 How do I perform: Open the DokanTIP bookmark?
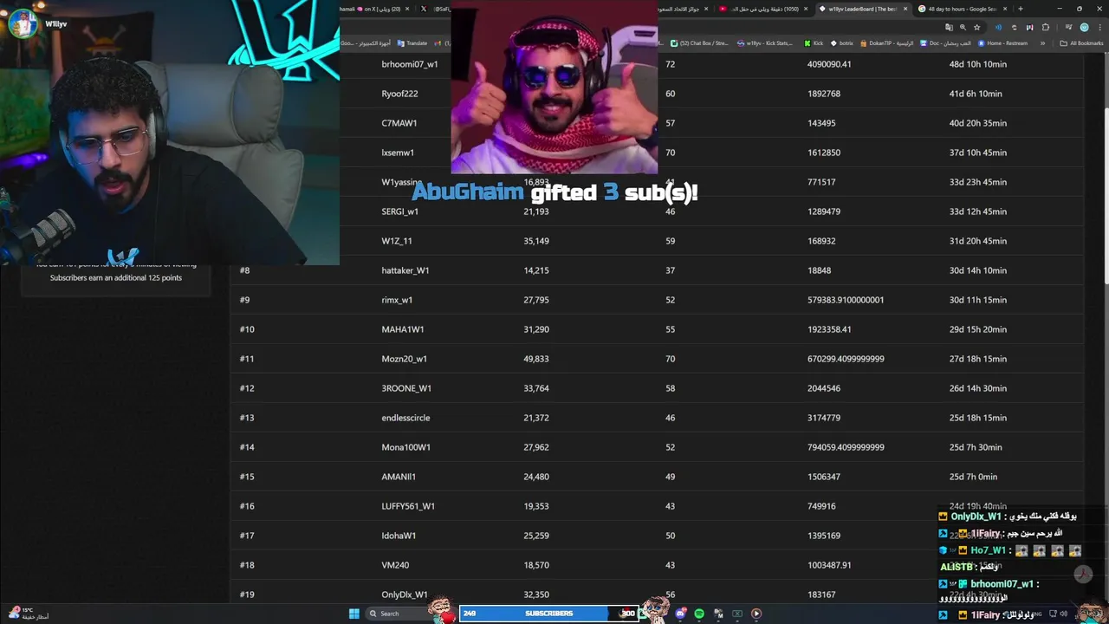coord(887,42)
